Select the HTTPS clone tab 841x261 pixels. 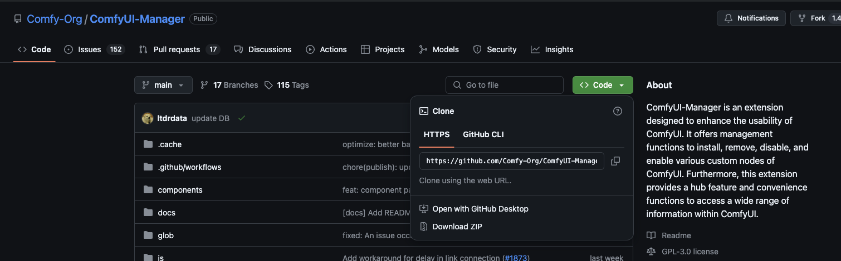(437, 134)
